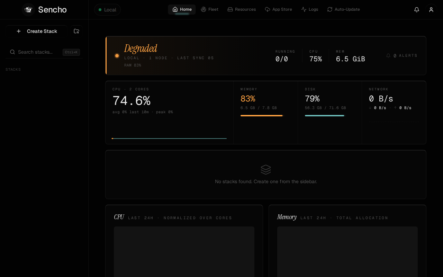Click the Memory last 24h chart area

click(x=347, y=252)
